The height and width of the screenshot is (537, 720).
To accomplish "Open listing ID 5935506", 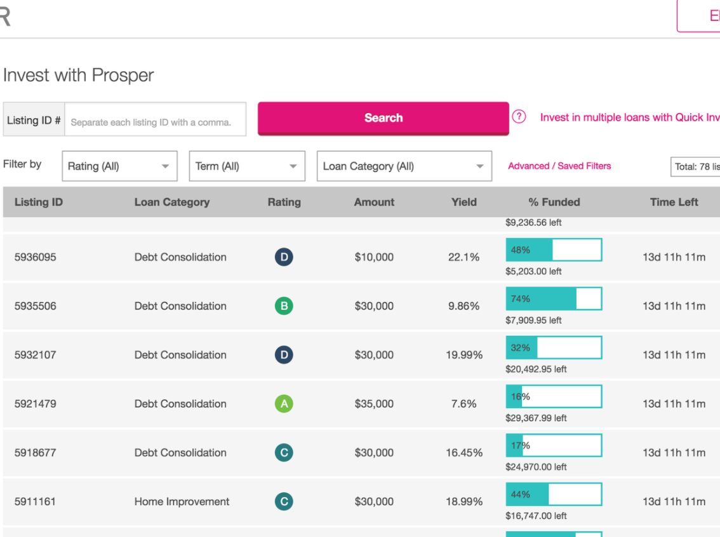I will click(x=36, y=306).
